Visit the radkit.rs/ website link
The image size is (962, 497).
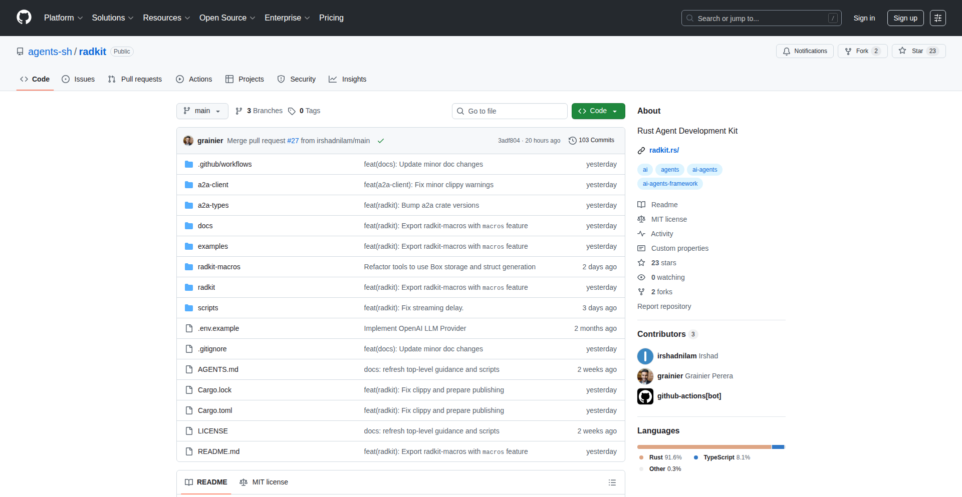[664, 150]
